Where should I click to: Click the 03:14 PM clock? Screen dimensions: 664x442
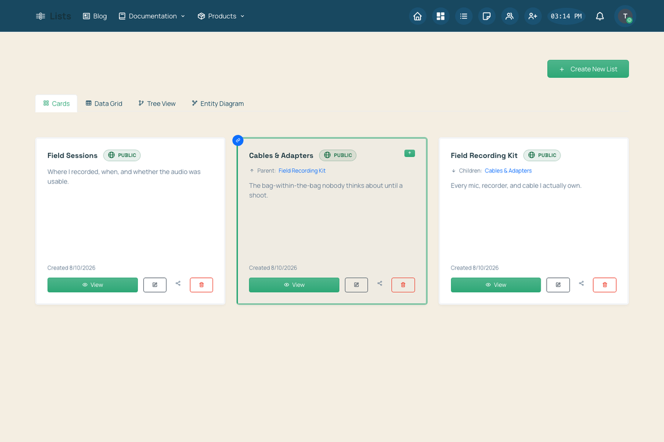(566, 16)
